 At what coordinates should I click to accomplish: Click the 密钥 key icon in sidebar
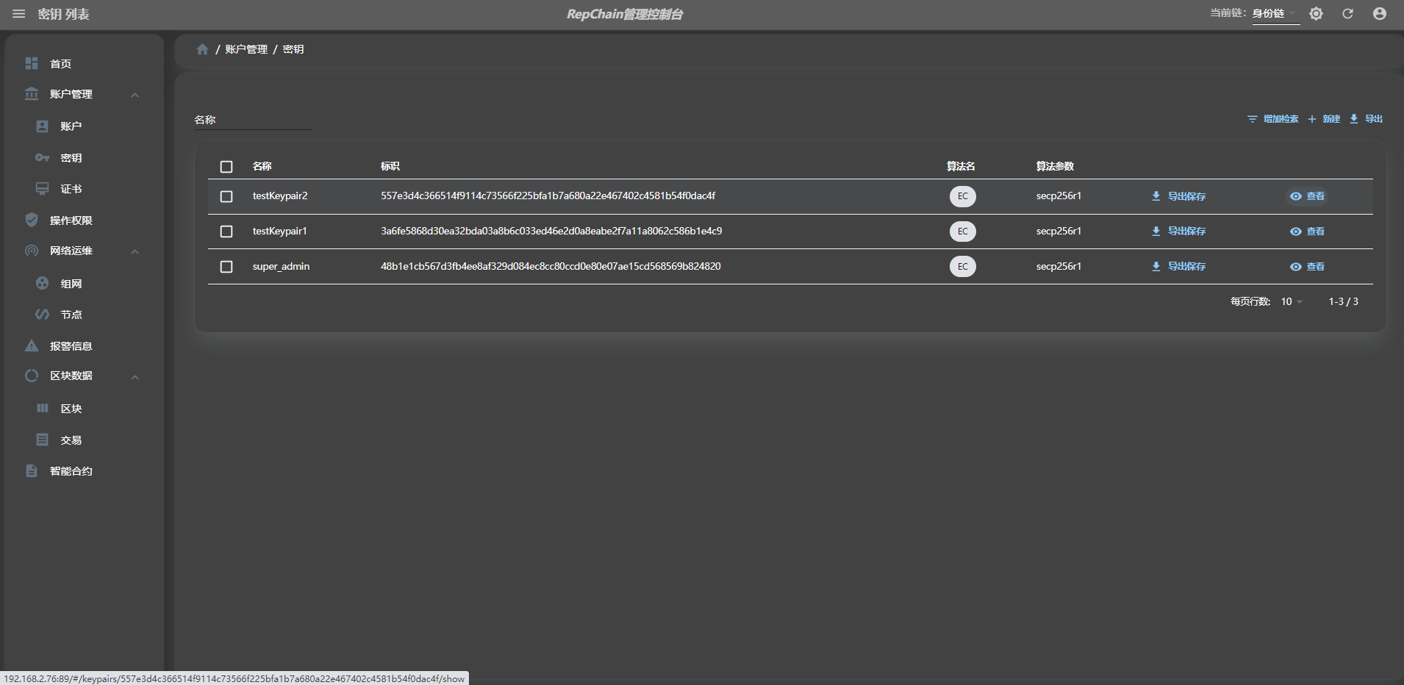tap(43, 158)
